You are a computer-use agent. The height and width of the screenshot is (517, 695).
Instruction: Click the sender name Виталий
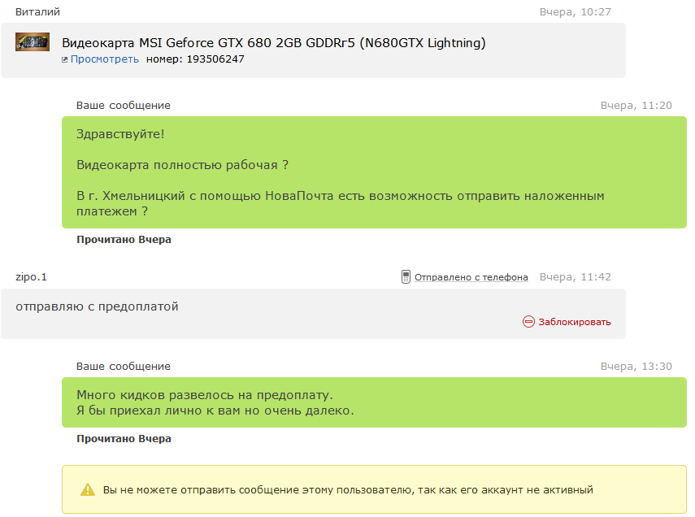(37, 12)
